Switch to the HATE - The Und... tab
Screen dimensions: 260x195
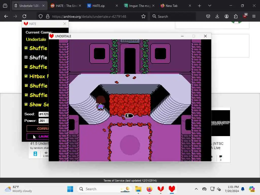click(x=66, y=6)
